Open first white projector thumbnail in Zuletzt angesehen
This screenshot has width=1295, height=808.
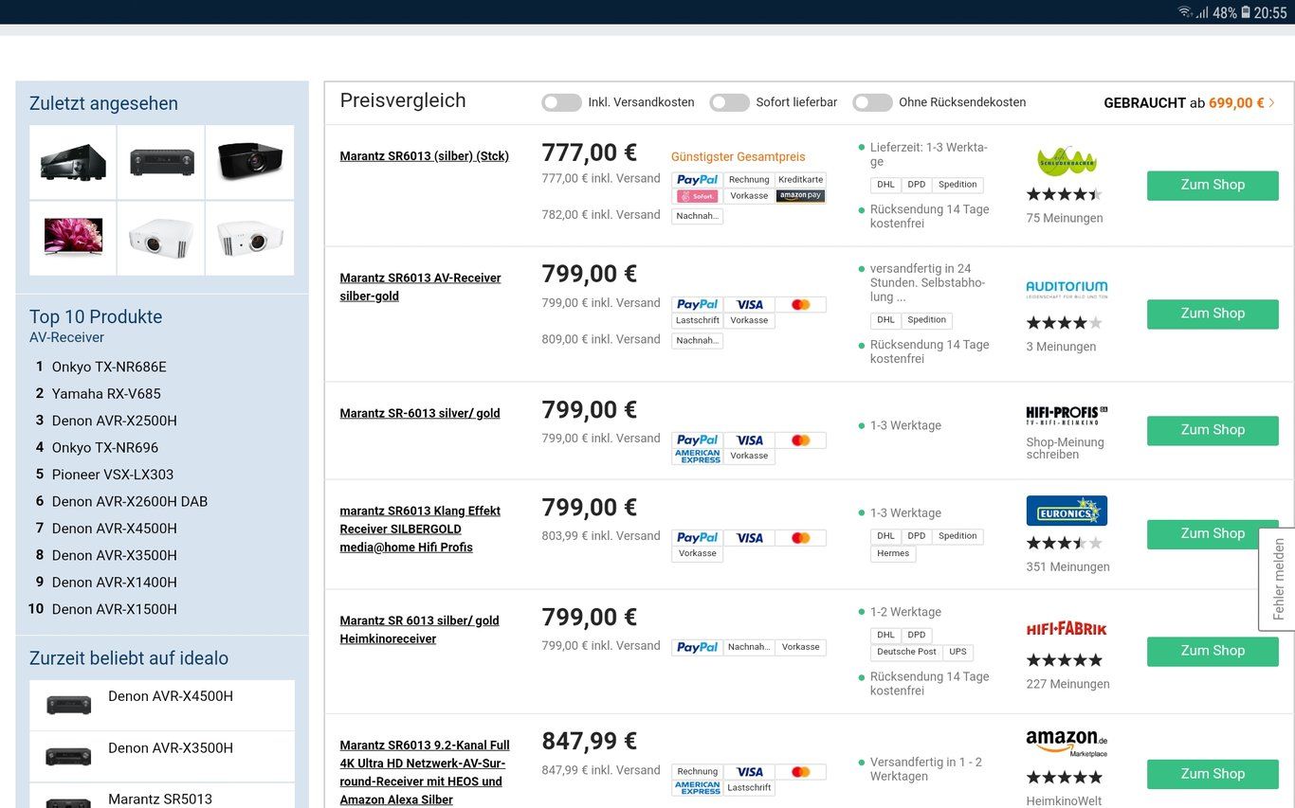(161, 238)
